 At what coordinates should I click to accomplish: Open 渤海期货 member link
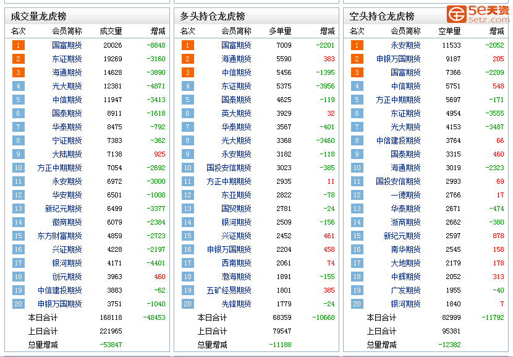[236, 277]
